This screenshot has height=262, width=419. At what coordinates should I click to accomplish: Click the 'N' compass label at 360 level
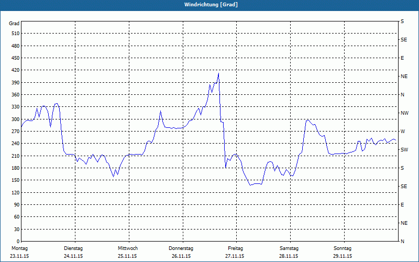pos(402,95)
